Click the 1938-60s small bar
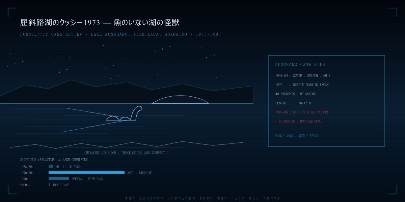The height and width of the screenshot is (202, 405). [51, 166]
